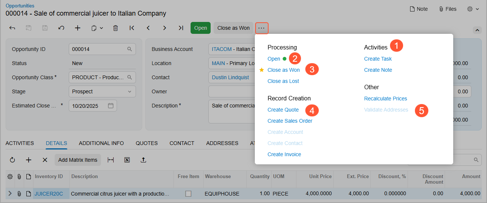The height and width of the screenshot is (203, 487).
Task: Open the clipboard dropdown menu
Action: tap(97, 28)
